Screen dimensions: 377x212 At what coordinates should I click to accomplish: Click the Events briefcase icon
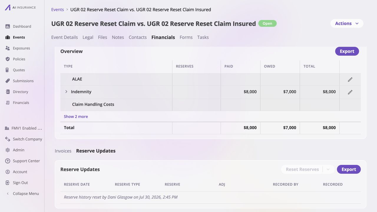coord(8,37)
